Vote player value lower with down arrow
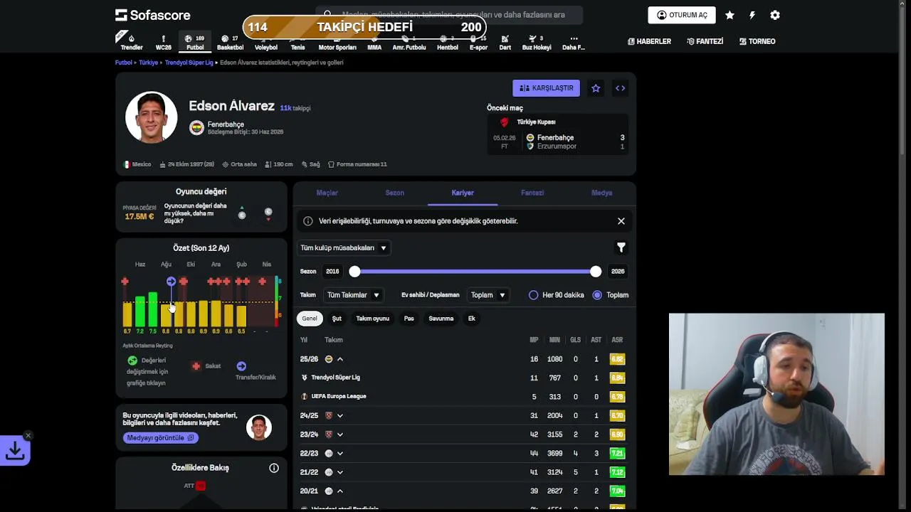 coord(268,213)
